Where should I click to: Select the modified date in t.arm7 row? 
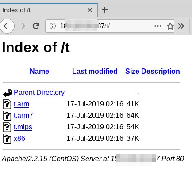[x=95, y=115]
